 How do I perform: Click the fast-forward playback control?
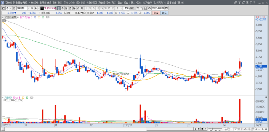pos(206,129)
